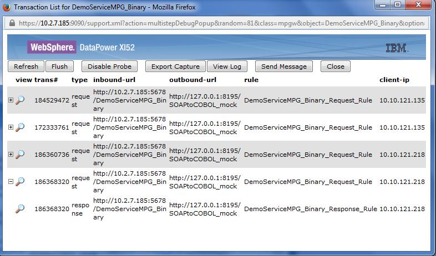Select transaction number 184529472
436x256 pixels.
[52, 100]
